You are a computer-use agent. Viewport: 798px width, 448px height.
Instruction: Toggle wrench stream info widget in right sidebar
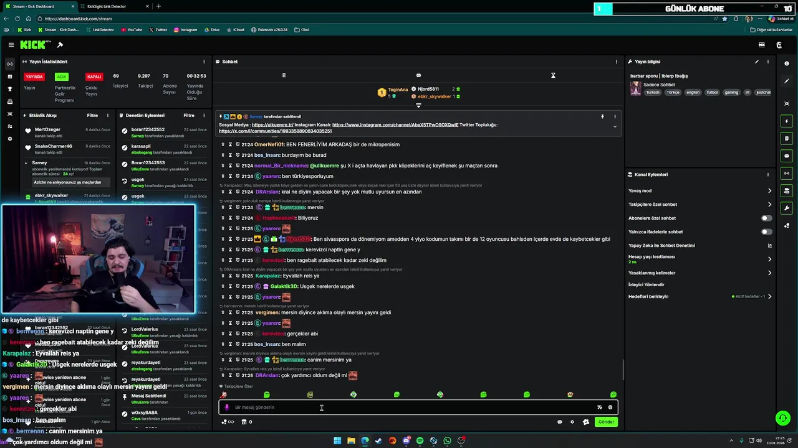coord(787,208)
